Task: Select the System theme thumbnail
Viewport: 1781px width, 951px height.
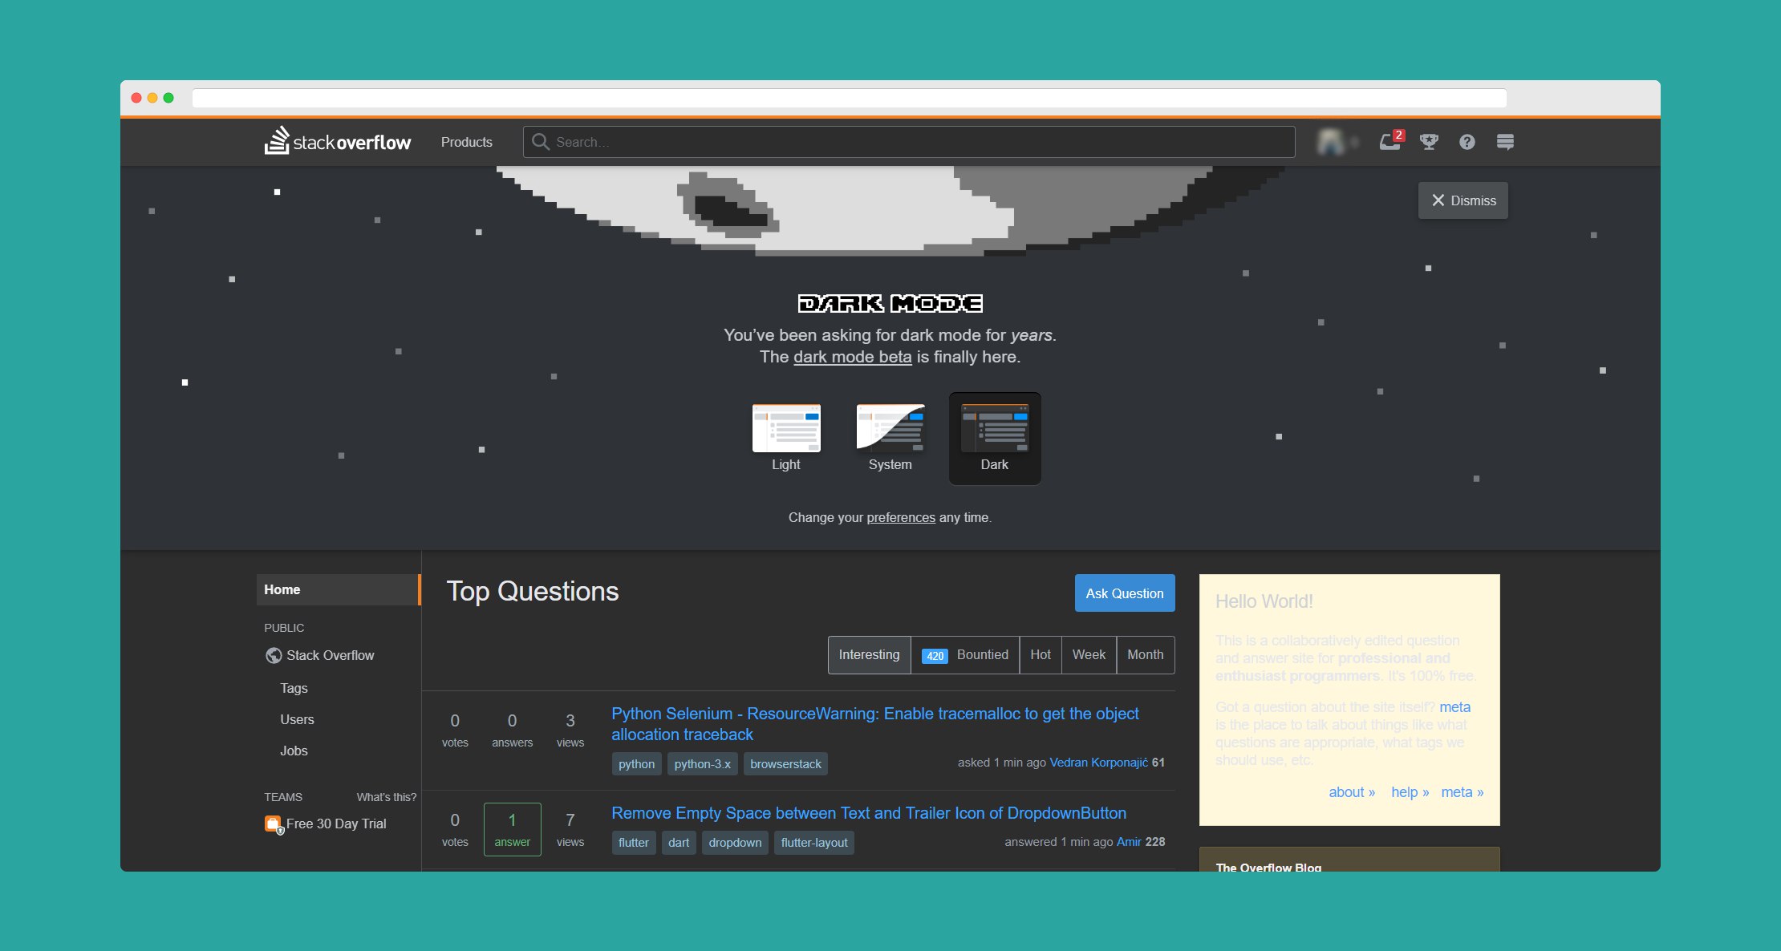Action: tap(890, 429)
